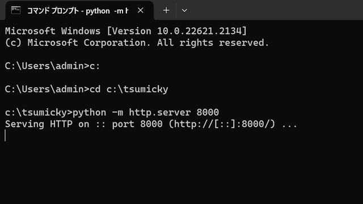Close the コマンド プロンプト tab
The width and height of the screenshot is (363, 204).
click(x=140, y=10)
